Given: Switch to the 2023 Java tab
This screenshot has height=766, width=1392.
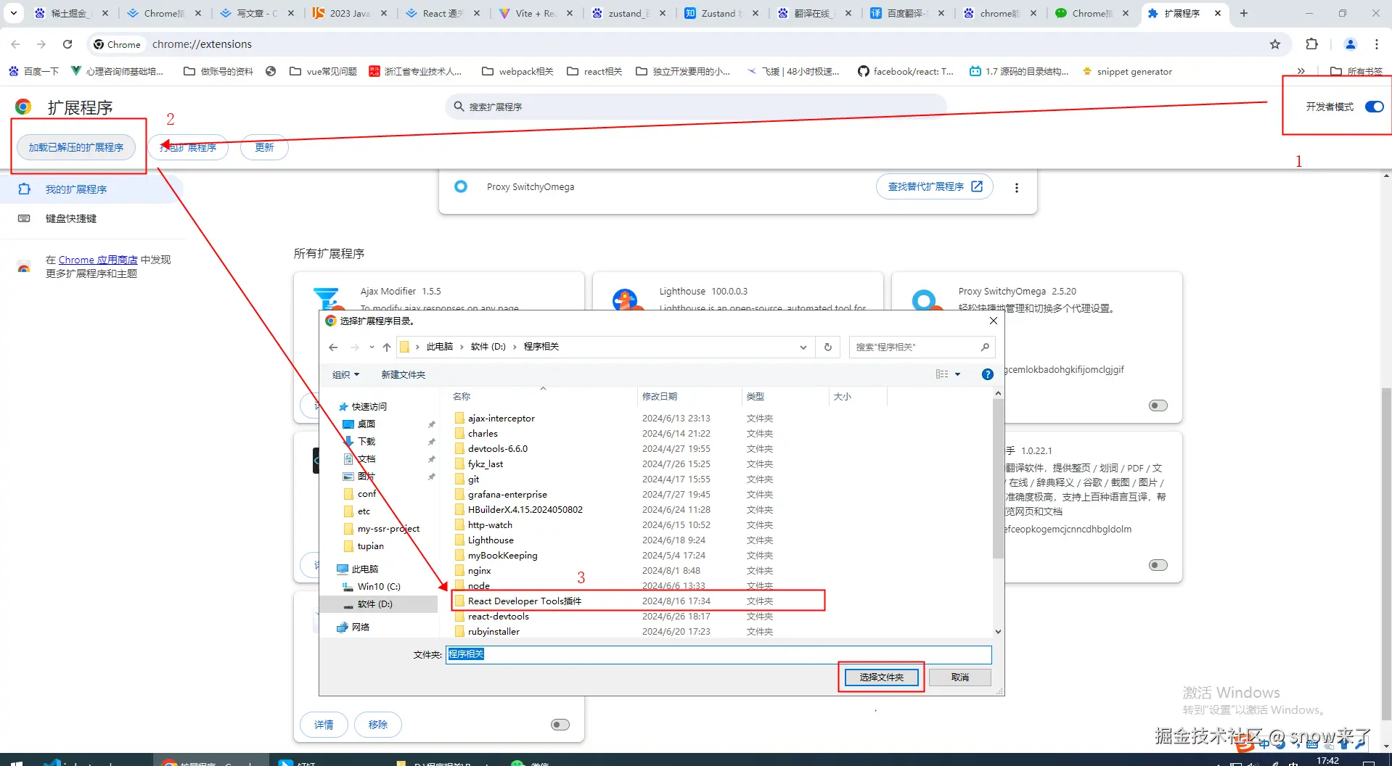Looking at the screenshot, I should [x=350, y=13].
